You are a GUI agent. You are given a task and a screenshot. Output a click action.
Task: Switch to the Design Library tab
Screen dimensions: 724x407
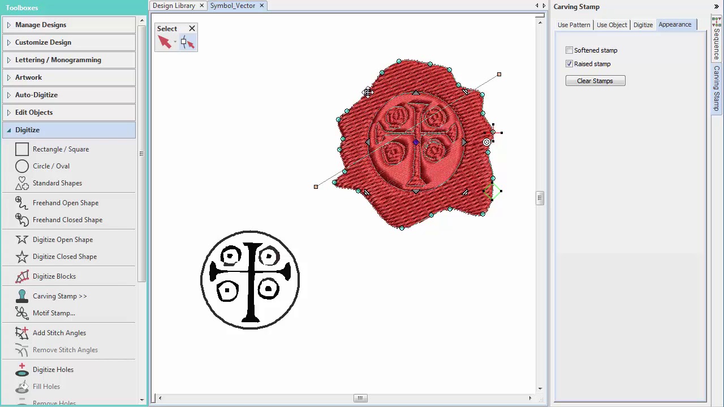point(174,6)
